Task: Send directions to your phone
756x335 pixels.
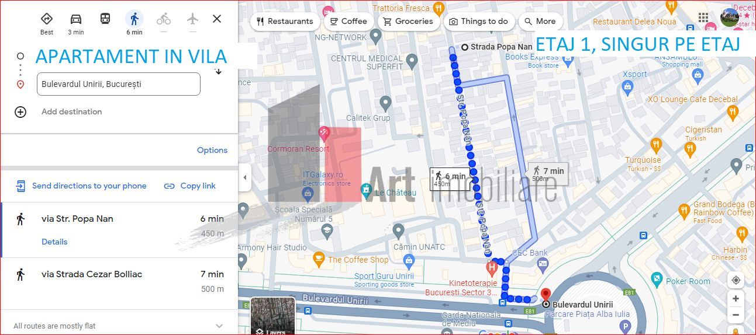Action: tap(81, 186)
